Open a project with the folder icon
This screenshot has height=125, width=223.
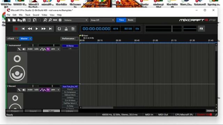click(14, 20)
